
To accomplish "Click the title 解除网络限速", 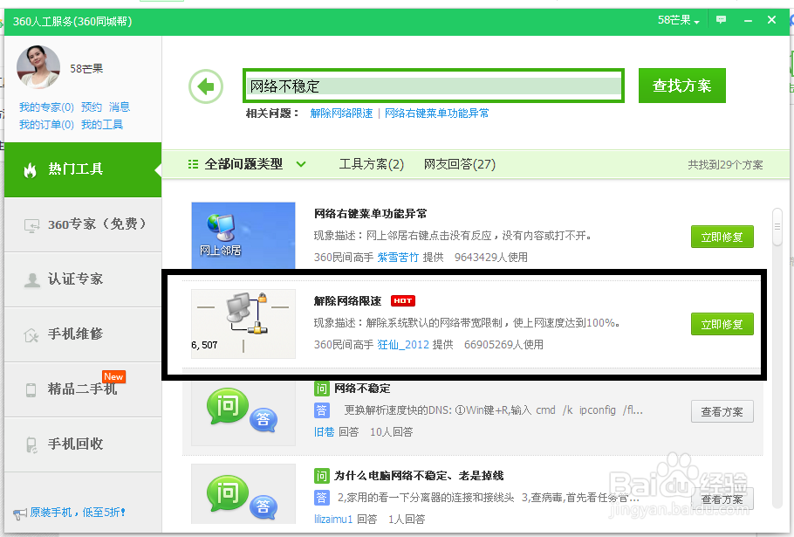I will coord(347,301).
